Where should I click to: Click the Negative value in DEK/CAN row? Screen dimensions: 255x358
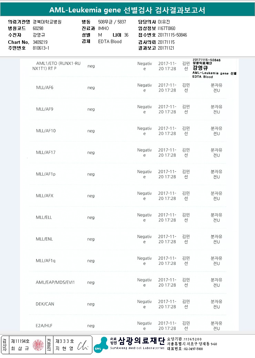pos(144,304)
